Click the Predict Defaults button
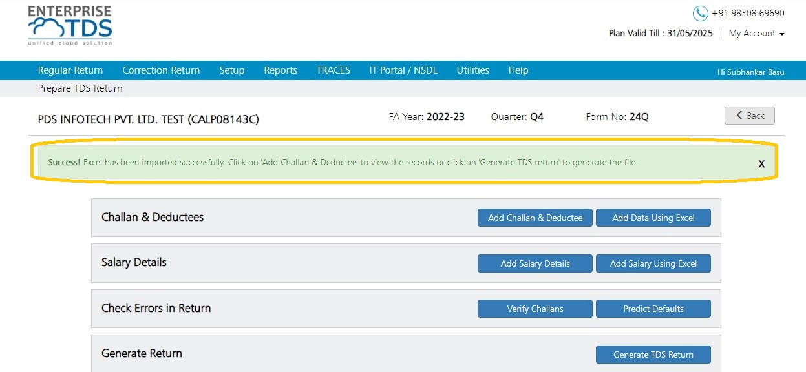The image size is (806, 372). click(x=653, y=309)
